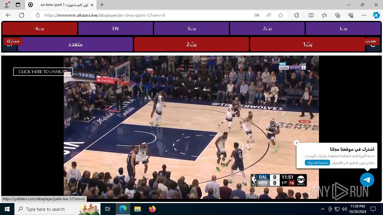The width and height of the screenshot is (383, 215).
Task: Open split screen view
Action: [x=311, y=15]
